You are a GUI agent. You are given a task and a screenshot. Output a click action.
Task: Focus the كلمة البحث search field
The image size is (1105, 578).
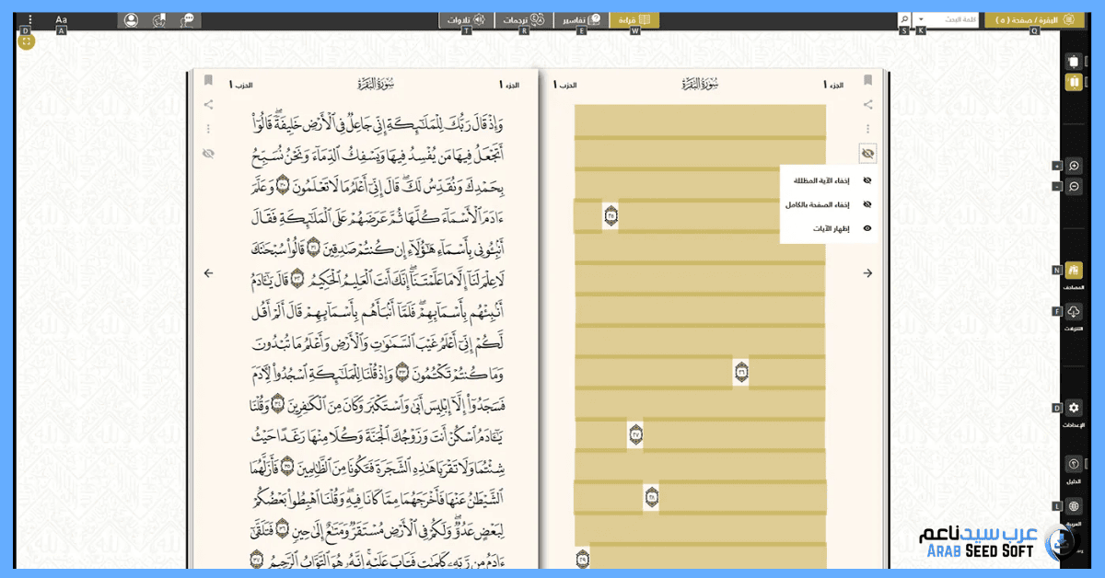952,19
